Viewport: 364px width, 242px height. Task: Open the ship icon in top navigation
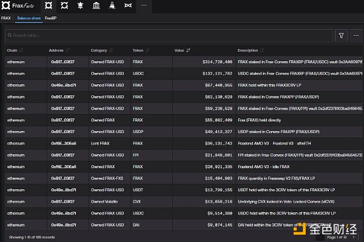pos(112,5)
